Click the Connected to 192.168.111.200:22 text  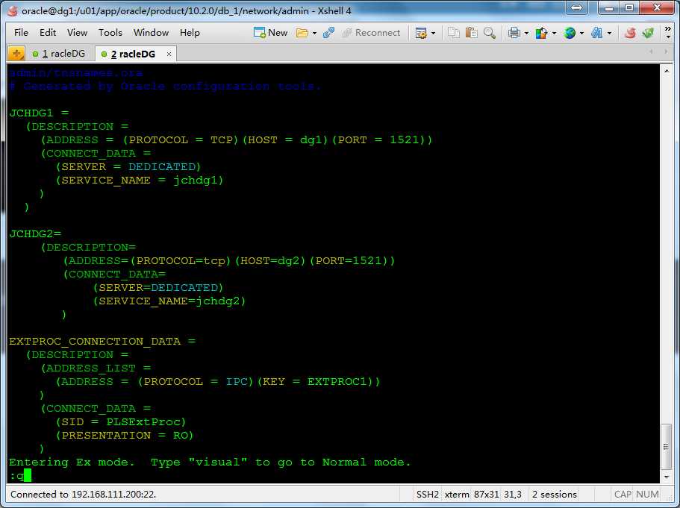[84, 494]
